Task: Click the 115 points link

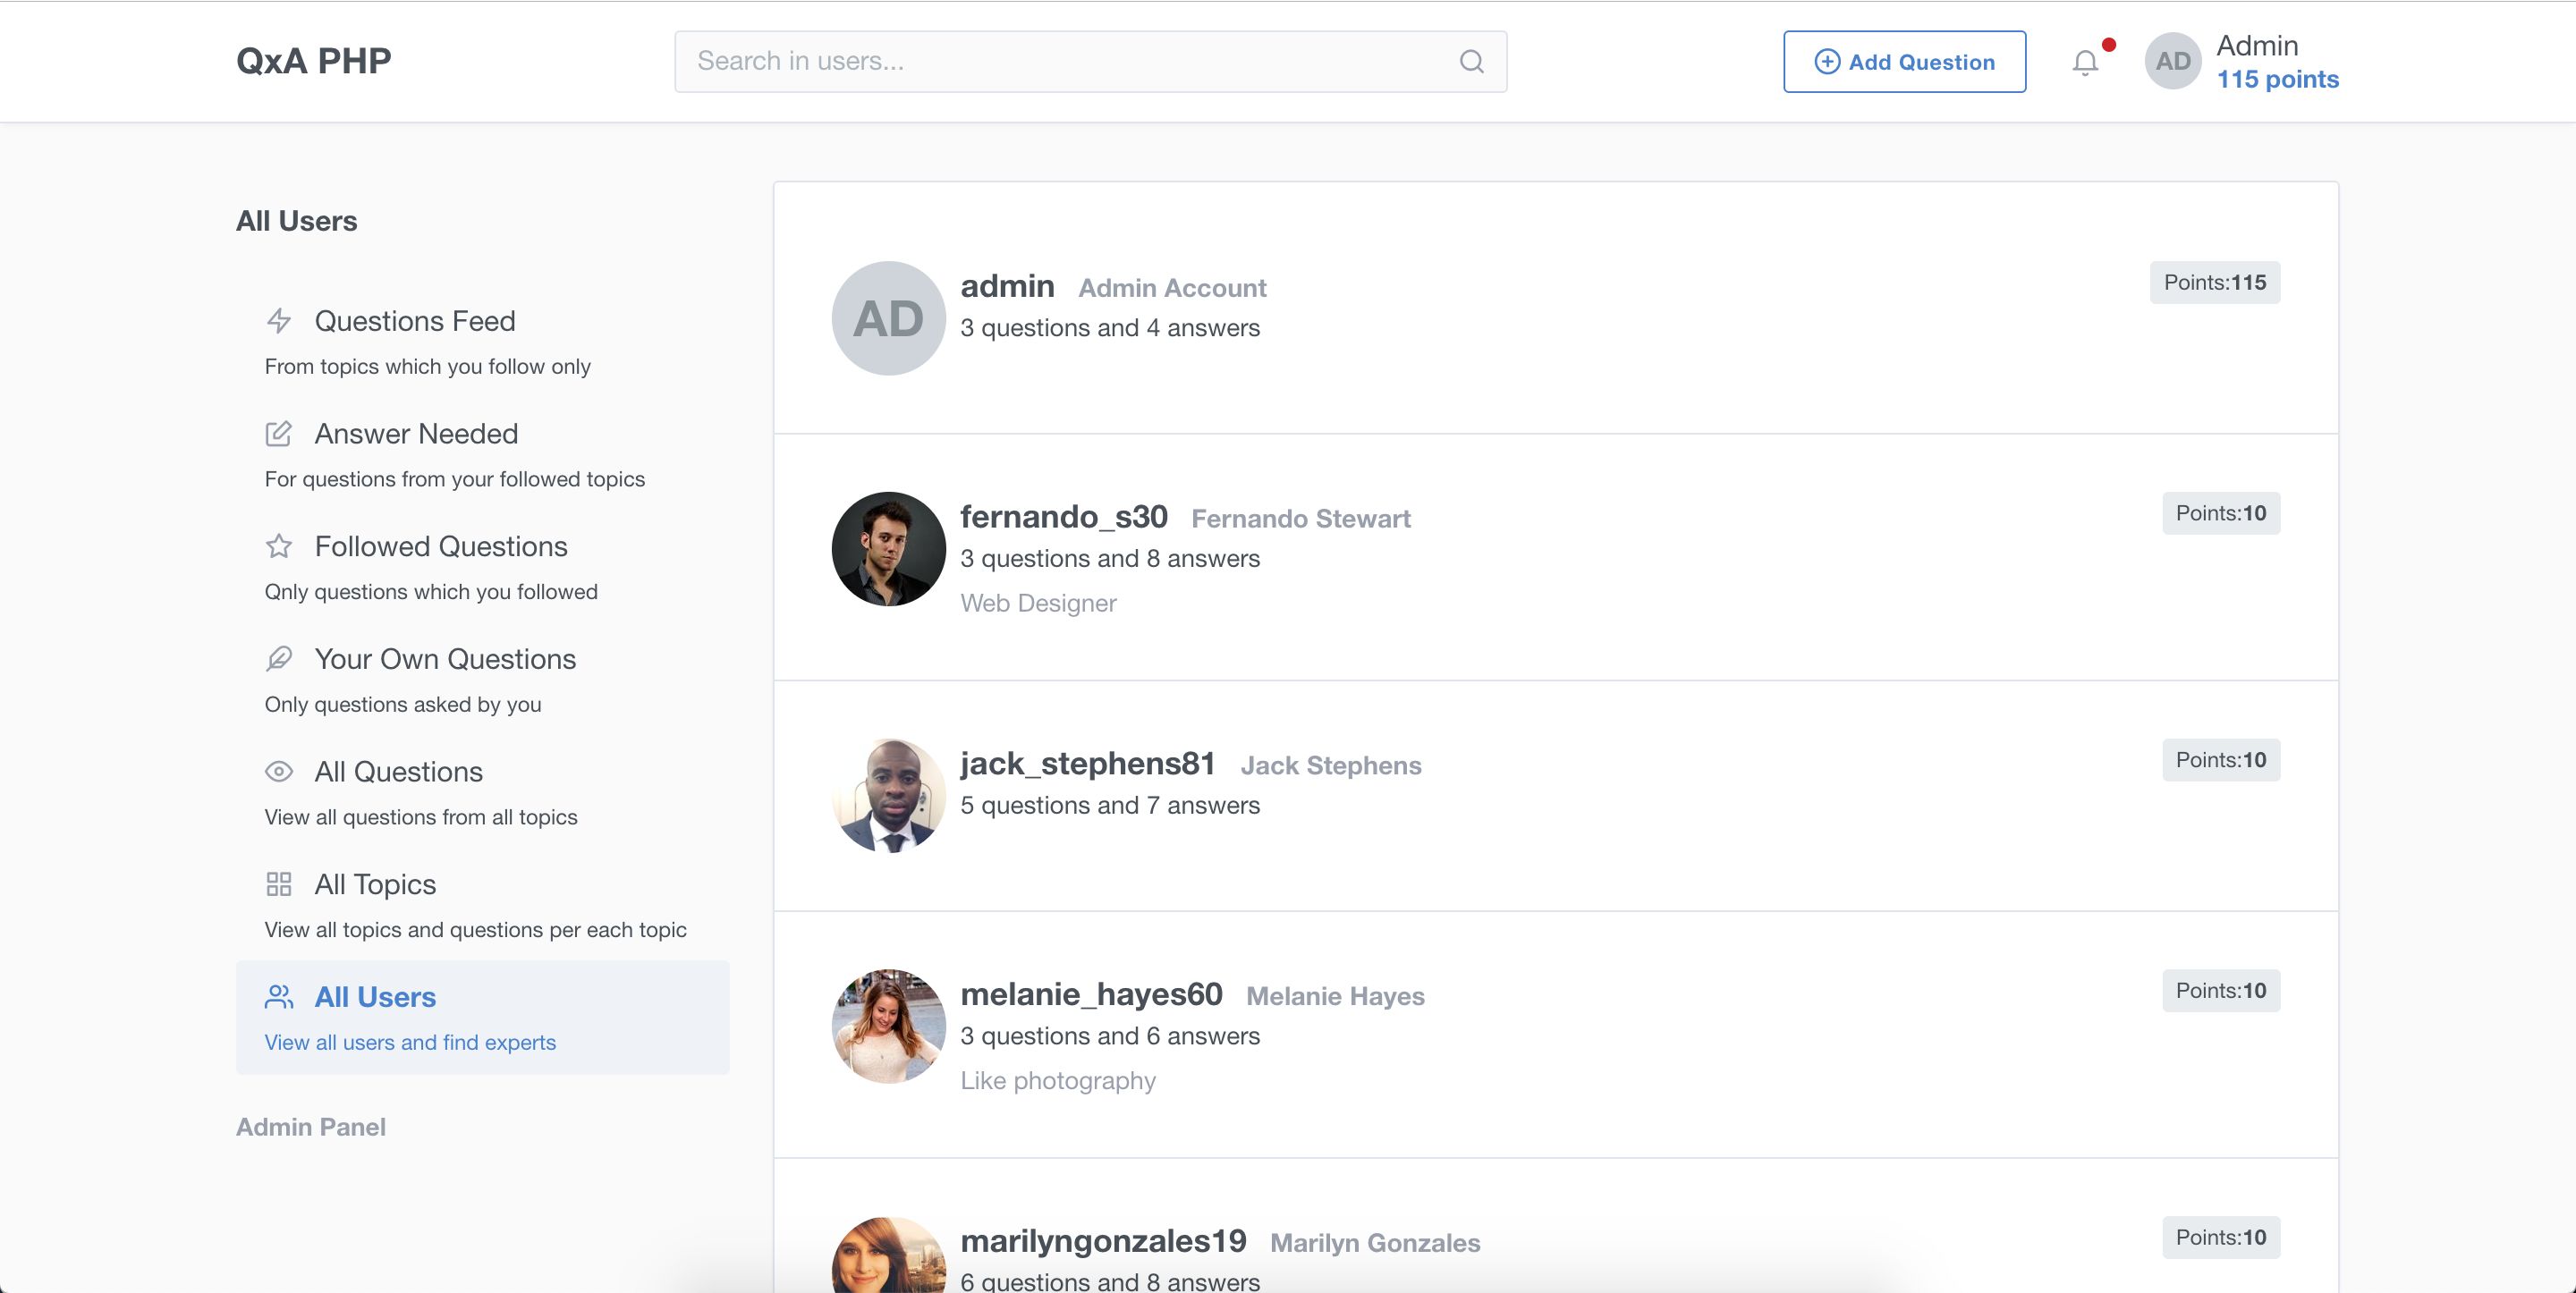Action: 2277,79
